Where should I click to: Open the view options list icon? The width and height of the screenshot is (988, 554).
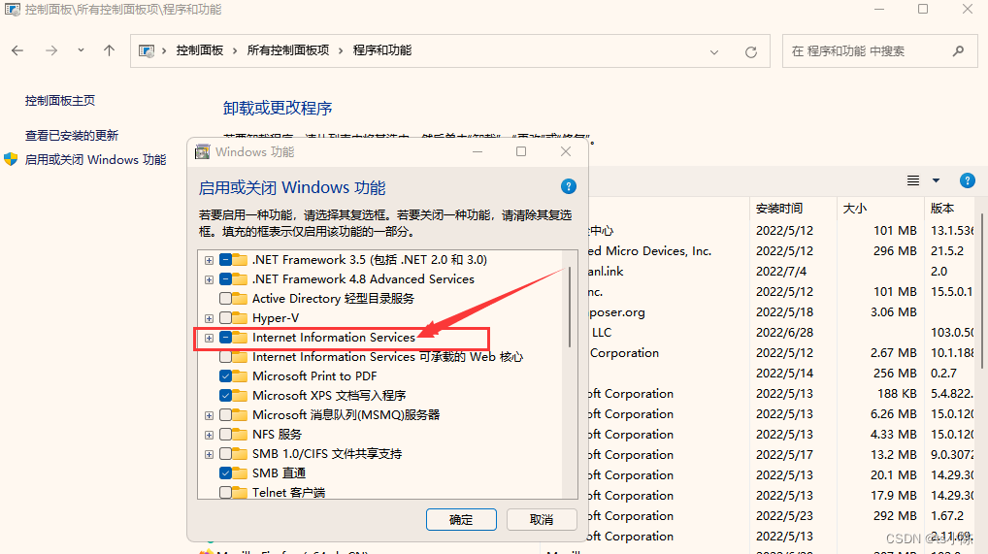click(913, 180)
